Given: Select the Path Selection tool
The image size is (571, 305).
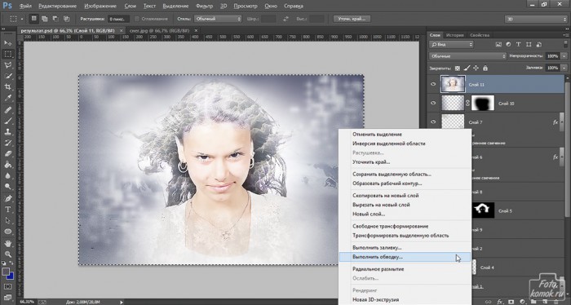Looking at the screenshot, I should pyautogui.click(x=7, y=220).
